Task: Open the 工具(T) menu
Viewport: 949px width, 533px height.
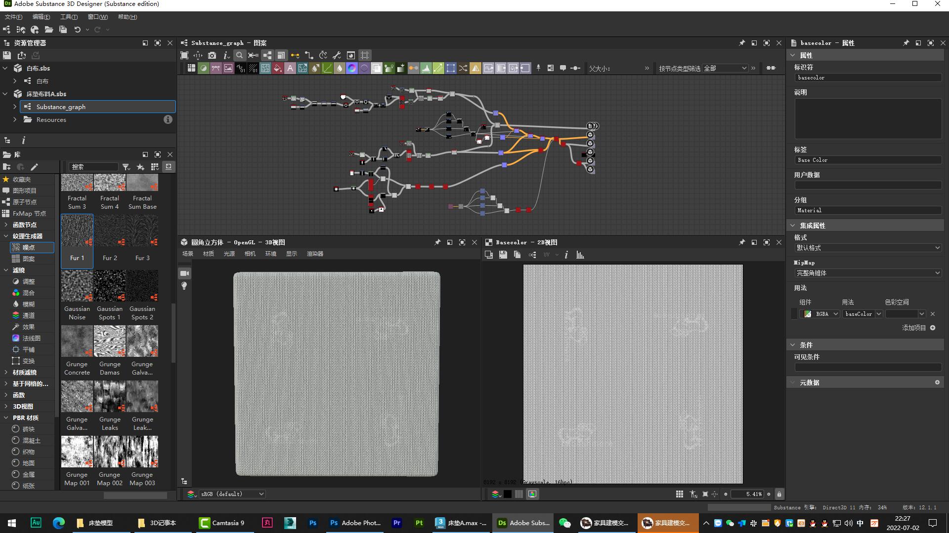Action: pyautogui.click(x=69, y=17)
